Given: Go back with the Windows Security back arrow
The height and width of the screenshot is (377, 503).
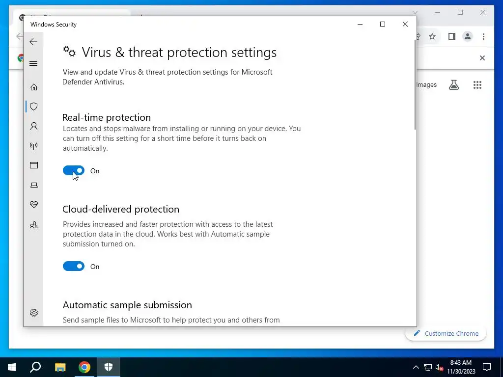Looking at the screenshot, I should [33, 42].
